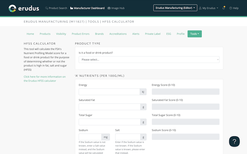This screenshot has height=154, width=247.
Task: Expand the Tools dropdown menu
Action: pos(195,34)
